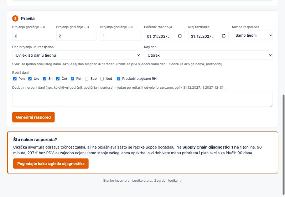Uncheck the Čet working day checkbox
The image size is (285, 197).
coord(58,79)
